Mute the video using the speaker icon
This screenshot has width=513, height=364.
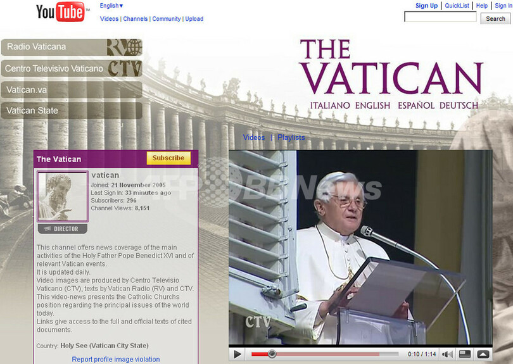pos(447,354)
